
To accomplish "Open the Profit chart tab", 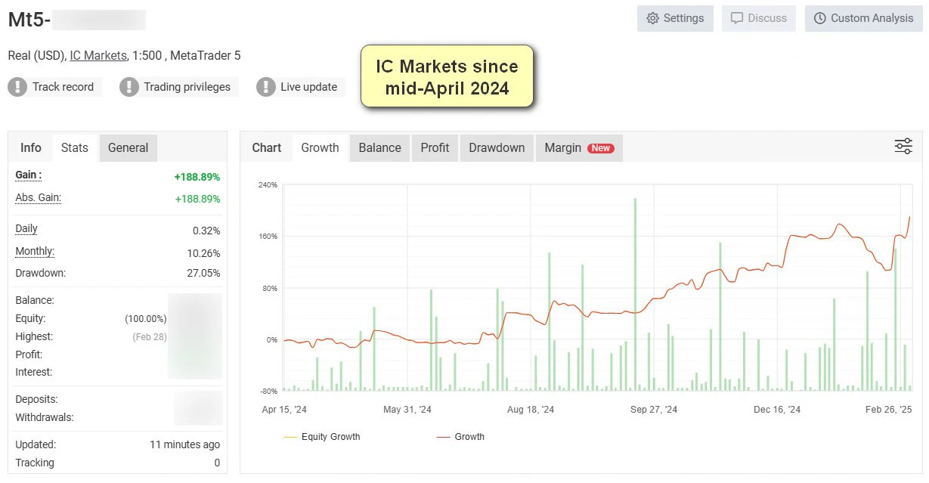I will tap(435, 147).
